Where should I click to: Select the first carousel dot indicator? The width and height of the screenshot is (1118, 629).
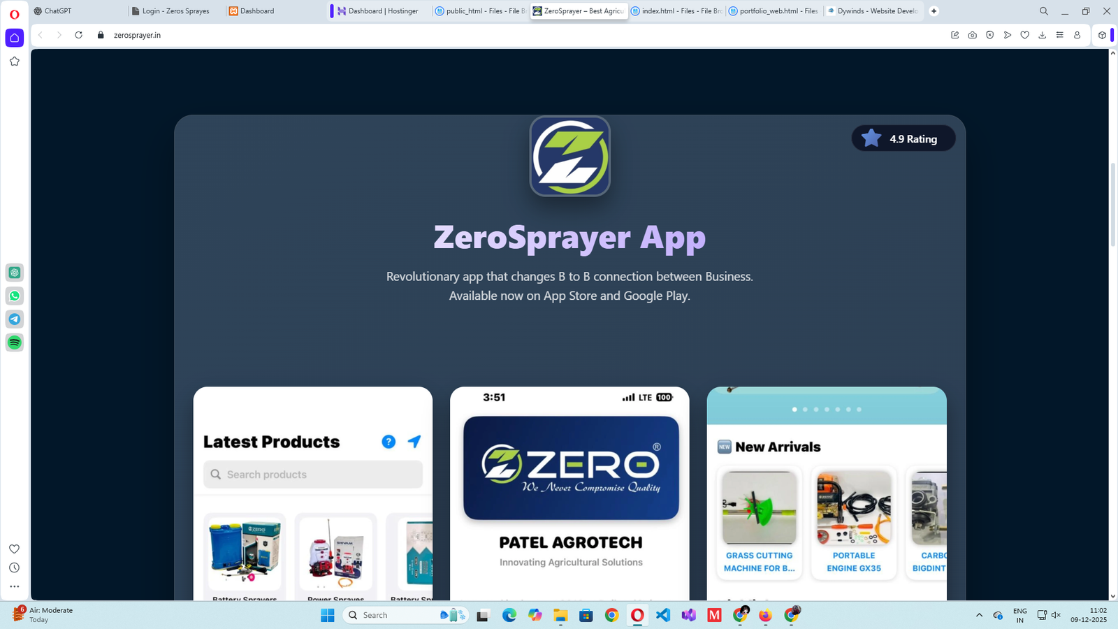point(794,410)
